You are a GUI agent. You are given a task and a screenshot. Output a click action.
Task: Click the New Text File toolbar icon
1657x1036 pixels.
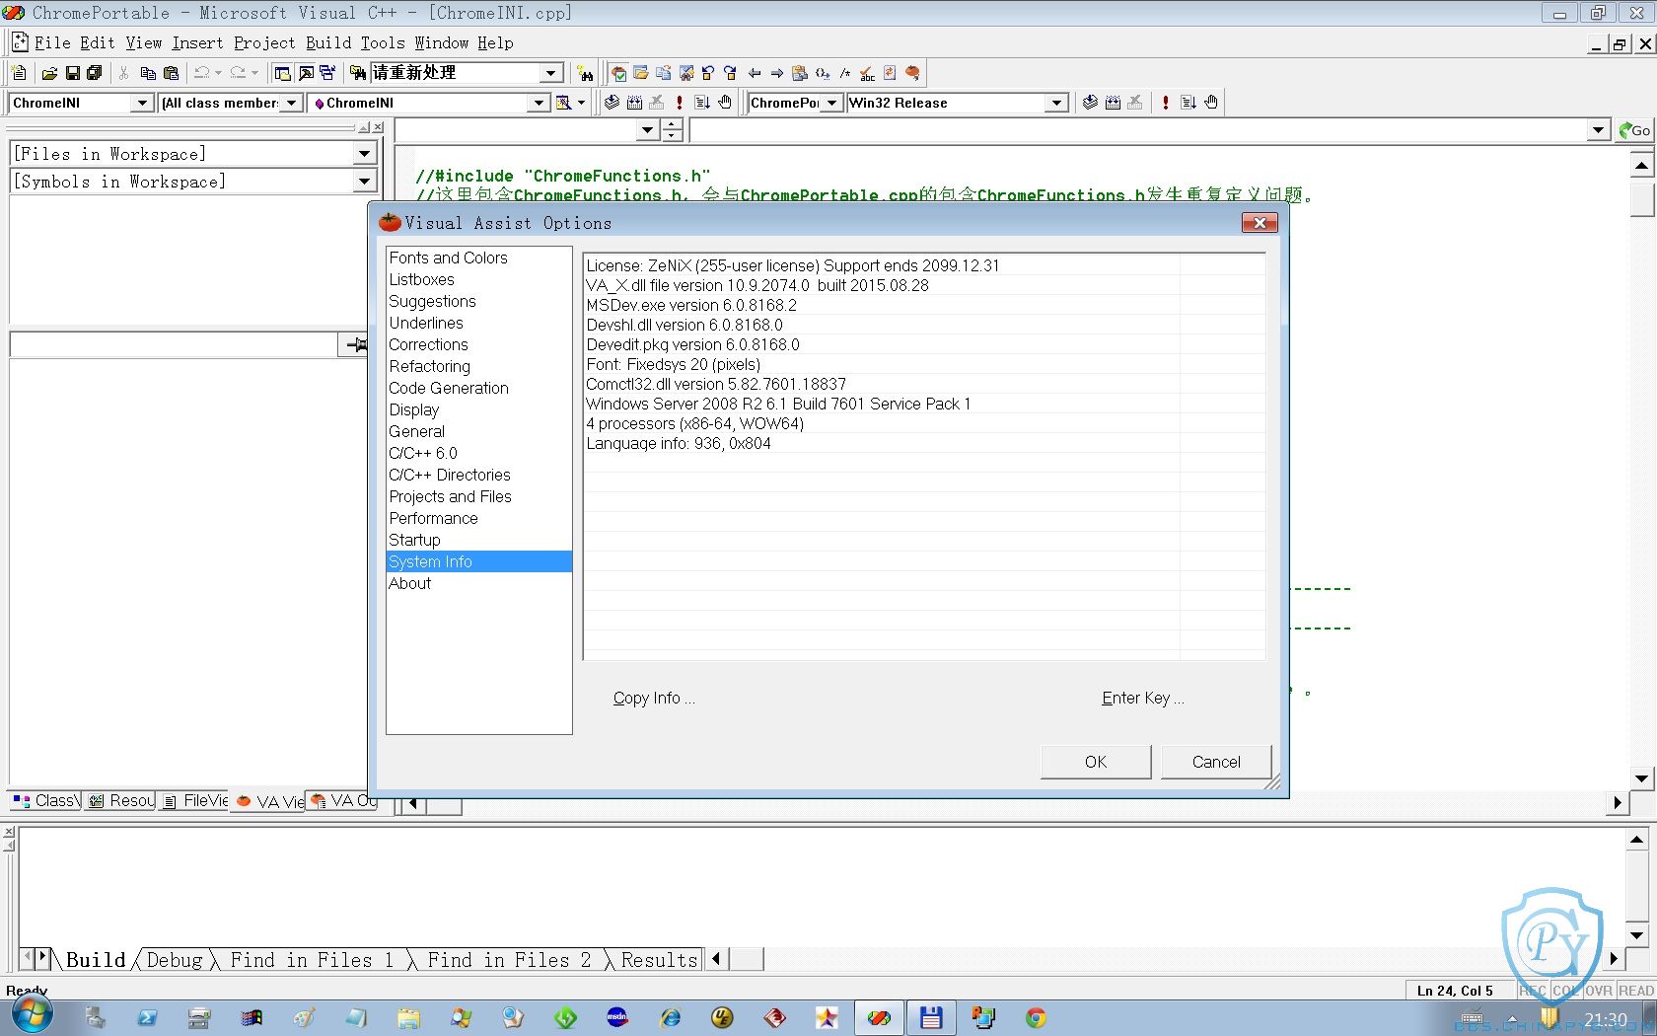coord(19,73)
